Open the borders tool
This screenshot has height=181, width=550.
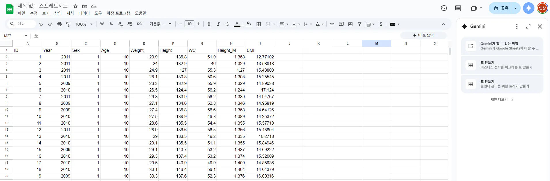point(259,24)
